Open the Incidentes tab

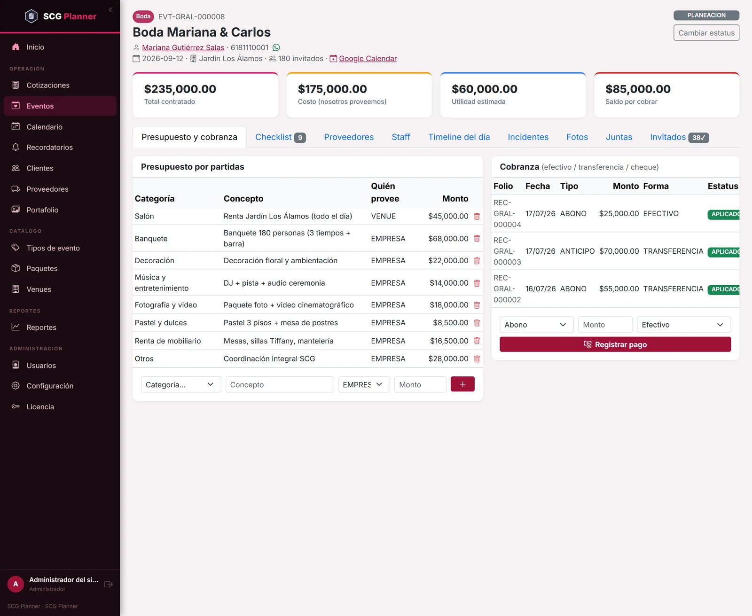pos(528,137)
